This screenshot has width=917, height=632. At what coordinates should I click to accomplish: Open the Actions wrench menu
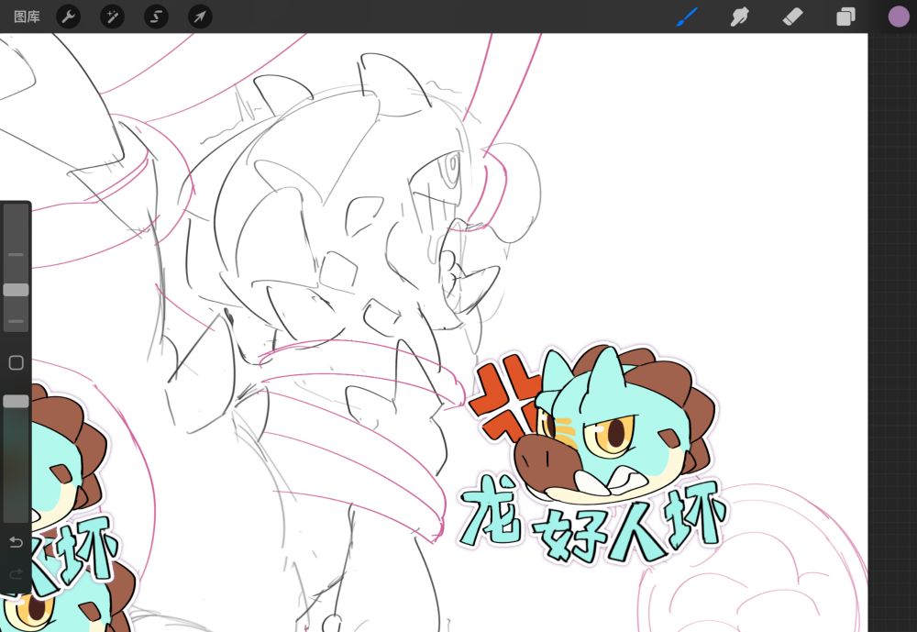pyautogui.click(x=69, y=17)
